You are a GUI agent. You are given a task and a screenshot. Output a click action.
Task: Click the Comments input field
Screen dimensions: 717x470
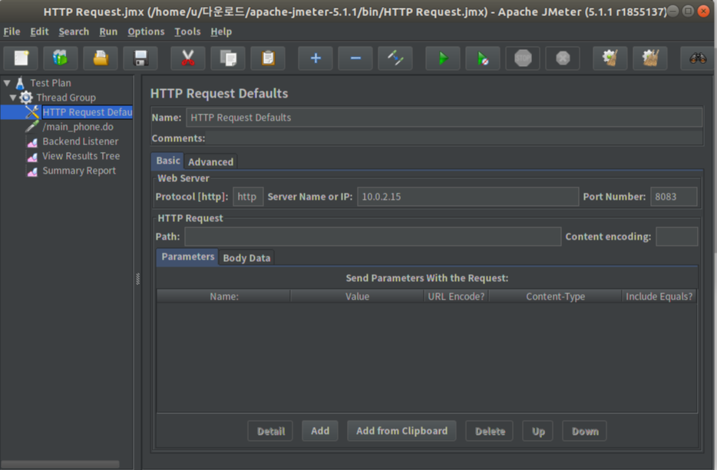click(x=454, y=138)
